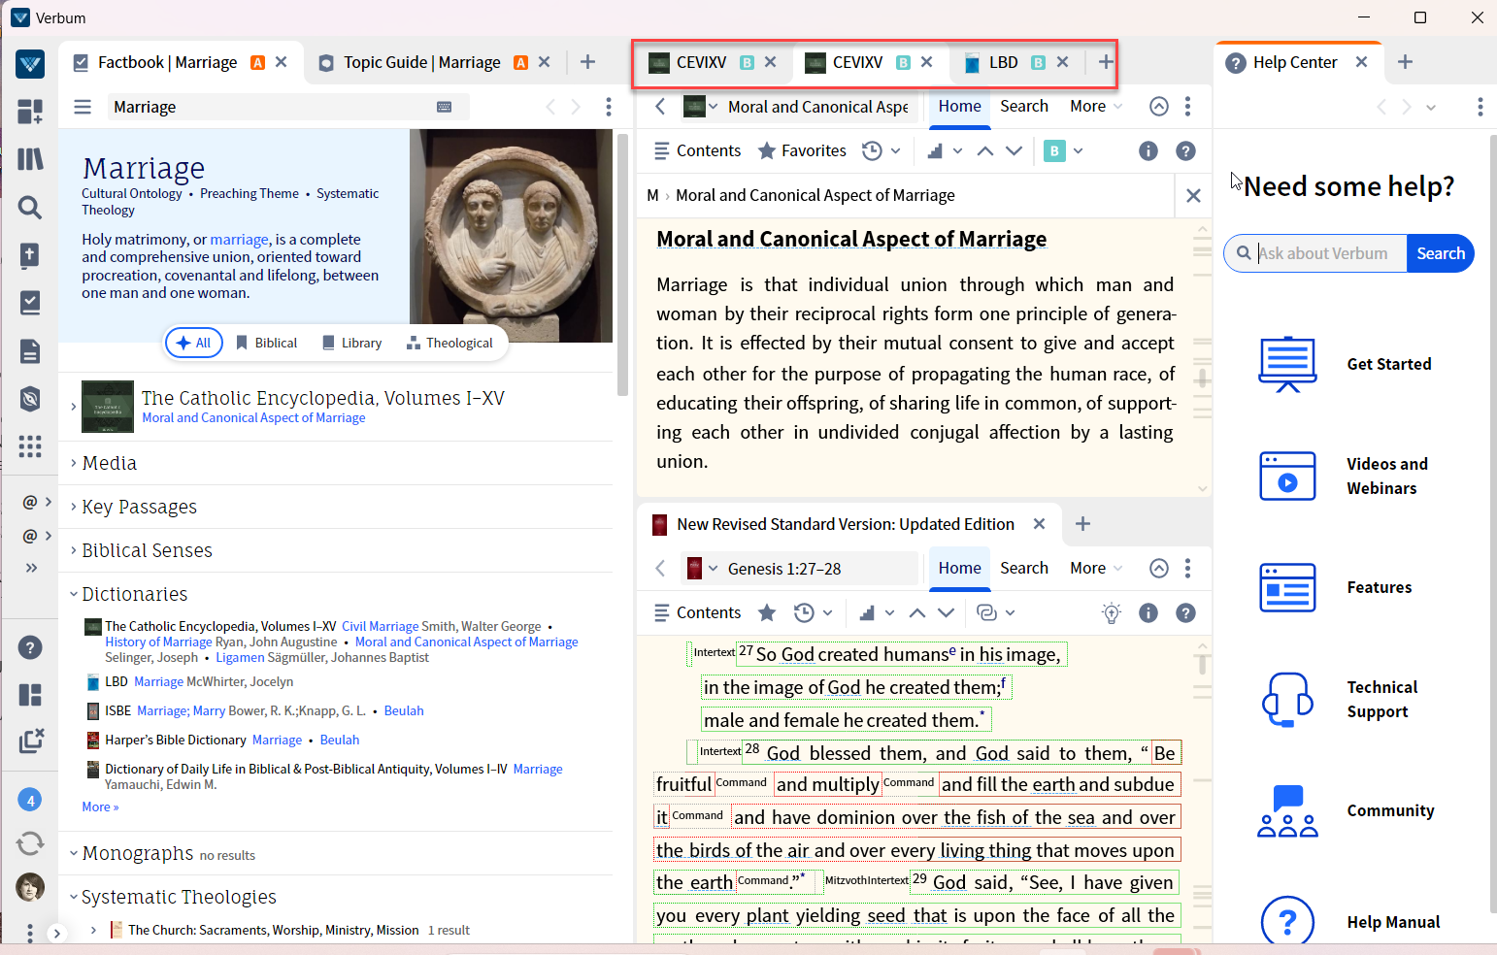Switch to Factbook | Marriage tab
The width and height of the screenshot is (1497, 955).
(167, 62)
